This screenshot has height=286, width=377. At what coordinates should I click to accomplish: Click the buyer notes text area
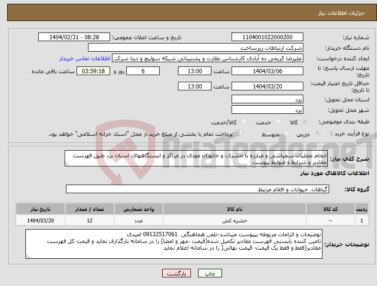click(174, 244)
